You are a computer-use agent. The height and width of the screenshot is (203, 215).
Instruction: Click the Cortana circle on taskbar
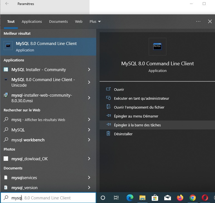click(x=103, y=198)
